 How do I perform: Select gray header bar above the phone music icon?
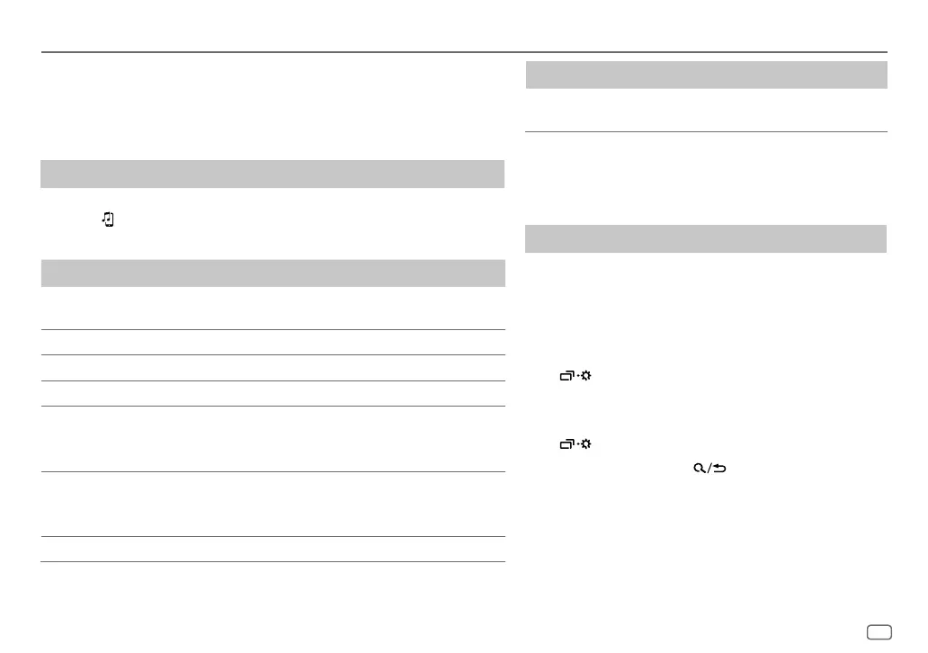tap(272, 174)
